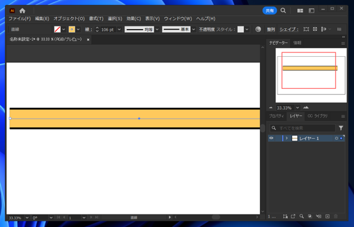Open stroke weight dropdown arrow
This screenshot has width=354, height=227.
[x=119, y=30]
